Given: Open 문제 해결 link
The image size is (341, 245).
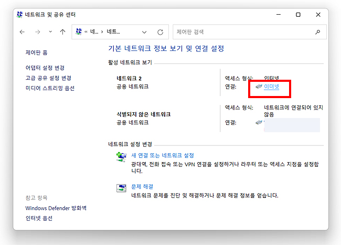Looking at the screenshot, I should point(142,187).
